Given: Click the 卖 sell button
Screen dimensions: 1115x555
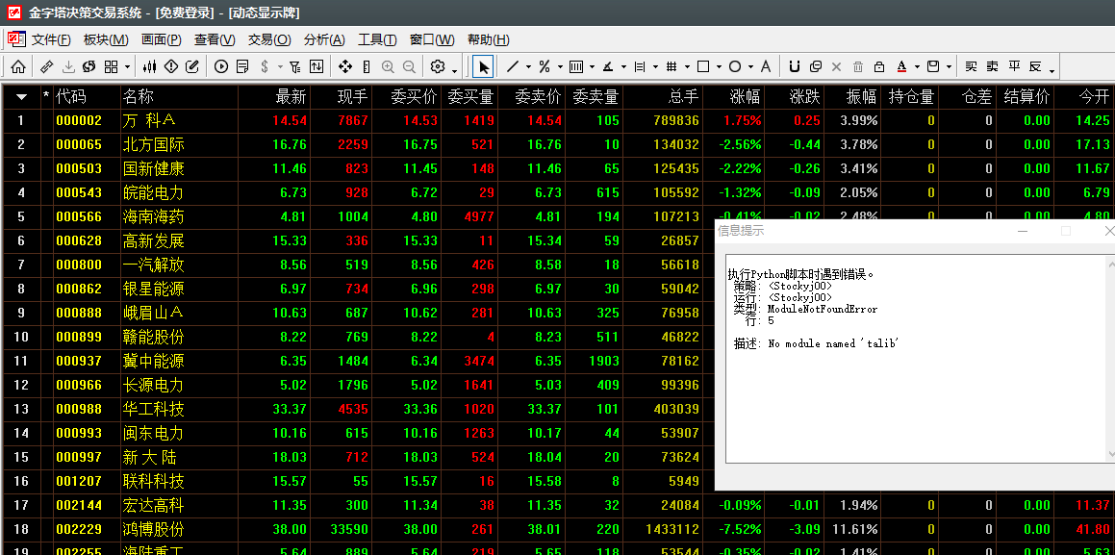Looking at the screenshot, I should tap(992, 66).
